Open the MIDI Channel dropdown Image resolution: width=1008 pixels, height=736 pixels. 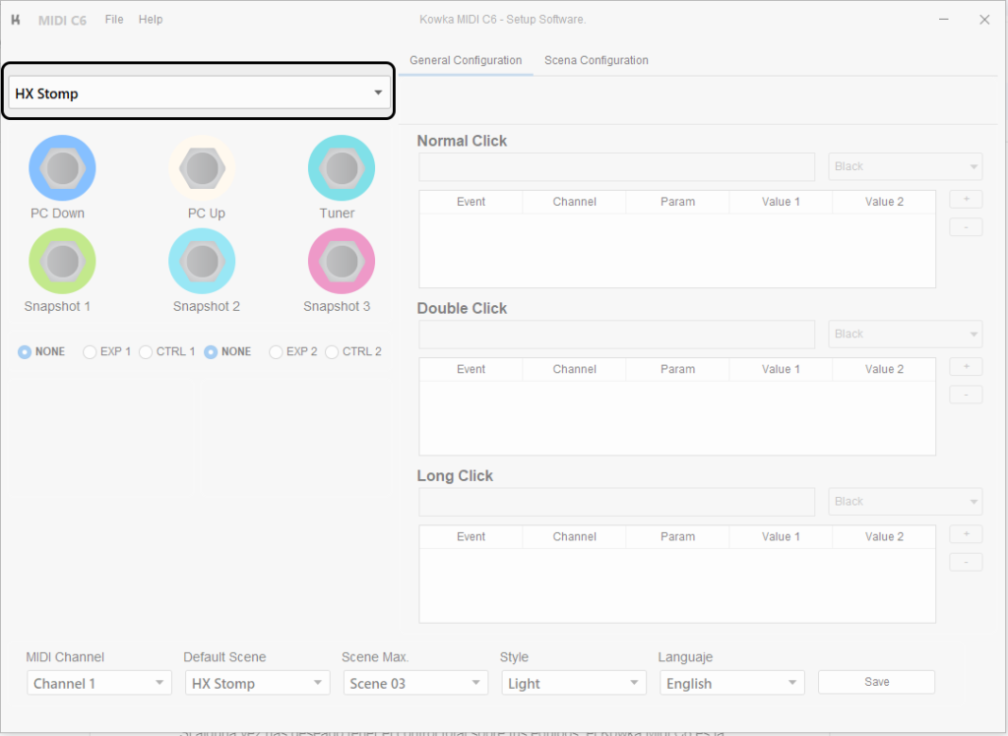tap(99, 683)
